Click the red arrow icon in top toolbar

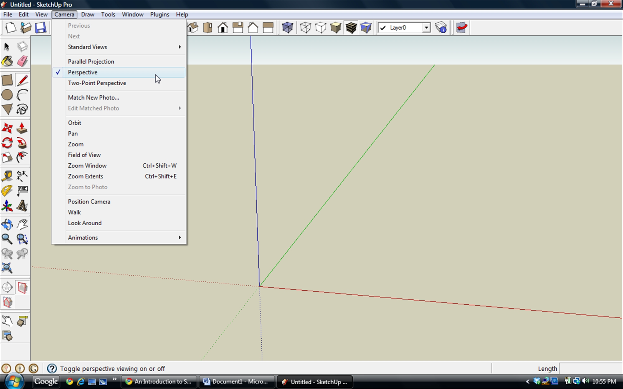(462, 28)
